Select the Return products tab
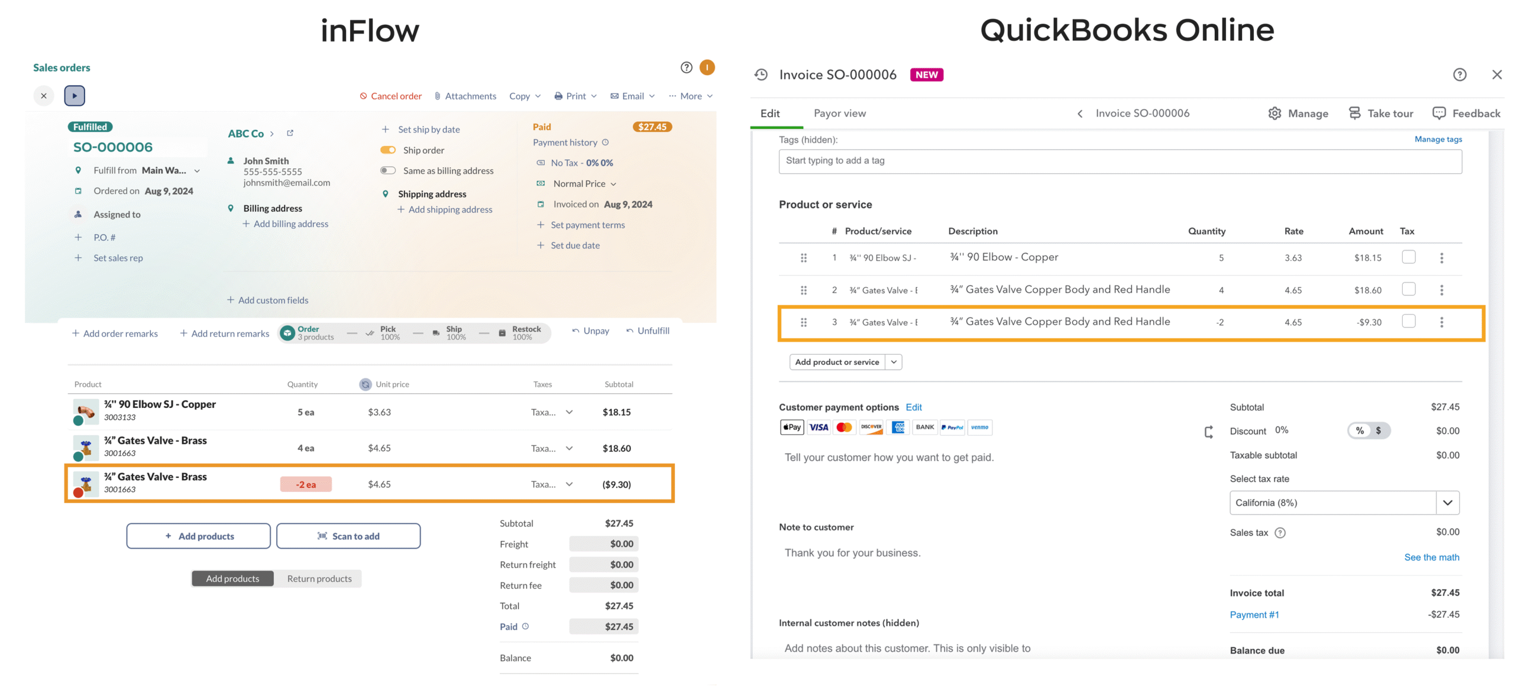The height and width of the screenshot is (696, 1514). (319, 578)
